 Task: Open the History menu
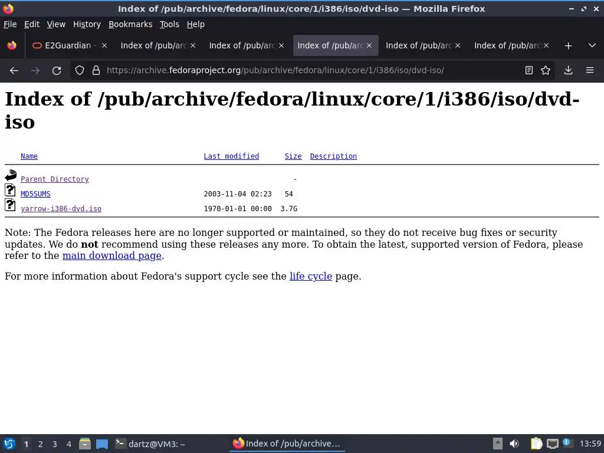pos(87,24)
